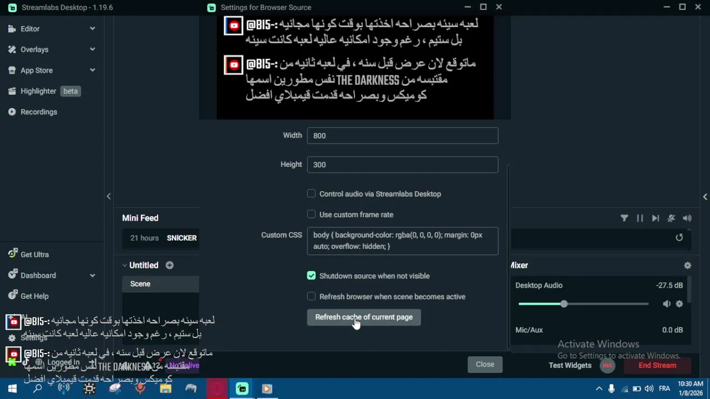
Task: Open Overlays in the sidebar
Action: [x=34, y=49]
